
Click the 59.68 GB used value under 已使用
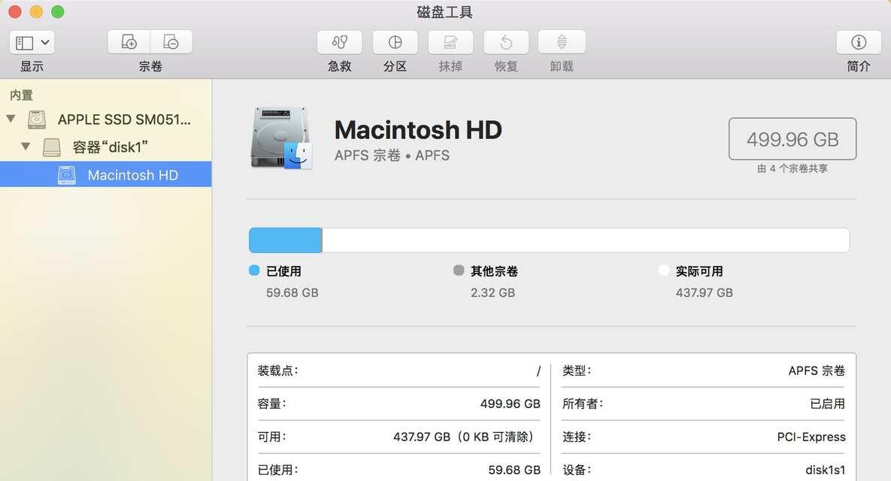coord(292,292)
